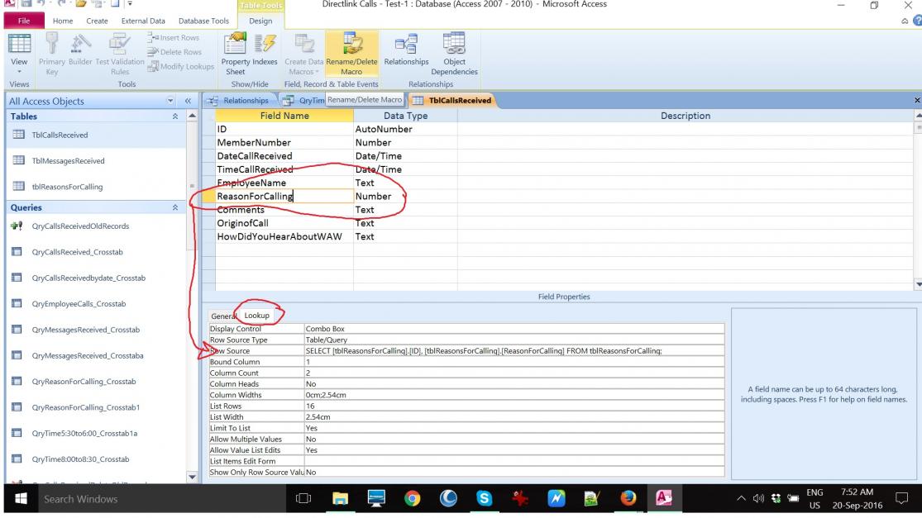Image resolution: width=922 pixels, height=518 pixels.
Task: Click the MemberNumber field name cell
Action: pos(284,143)
